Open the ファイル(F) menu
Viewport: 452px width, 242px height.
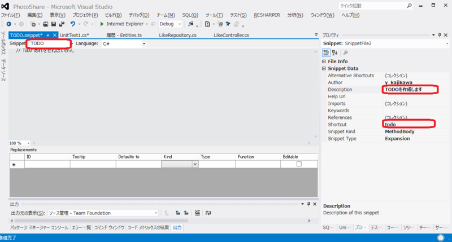10,15
